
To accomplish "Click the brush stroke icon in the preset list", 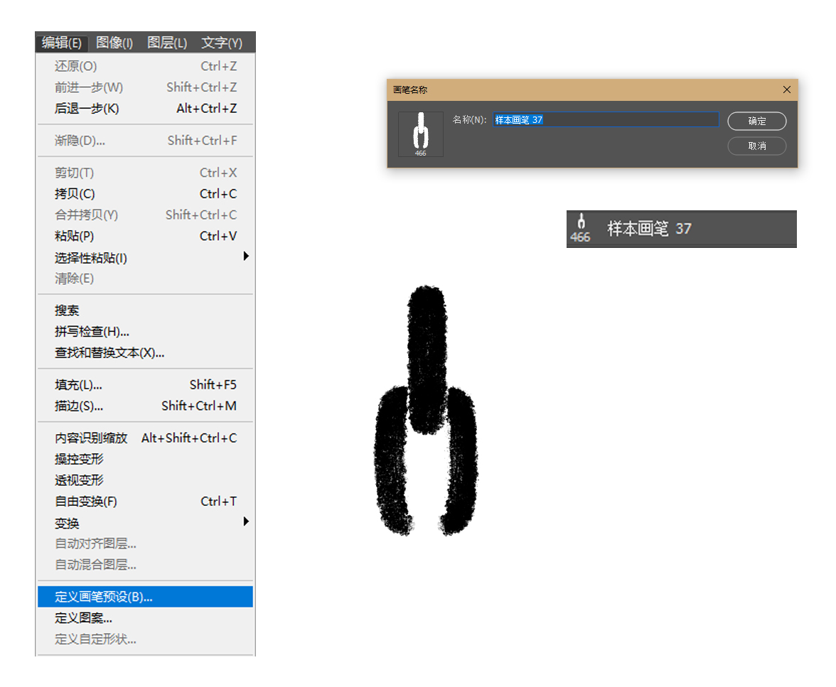I will (581, 224).
